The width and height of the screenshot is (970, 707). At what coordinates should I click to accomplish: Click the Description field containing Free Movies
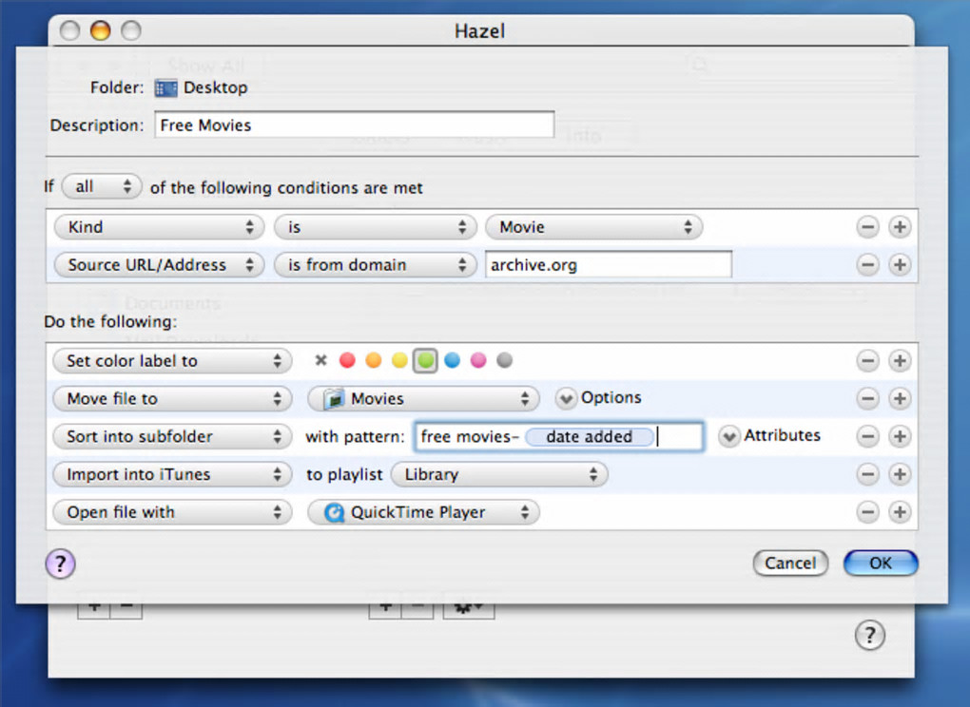[354, 124]
